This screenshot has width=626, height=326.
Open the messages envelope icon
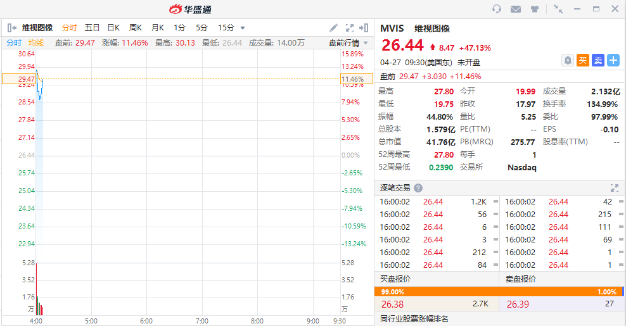click(x=516, y=9)
